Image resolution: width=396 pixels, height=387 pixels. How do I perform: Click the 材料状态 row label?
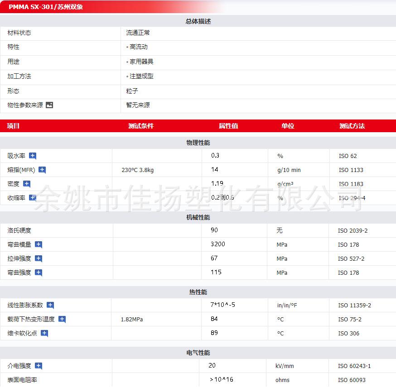point(19,33)
